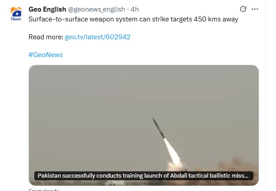Screen dimensions: 276x191
Task: Open the three-dot More options menu
Action: tap(255, 9)
